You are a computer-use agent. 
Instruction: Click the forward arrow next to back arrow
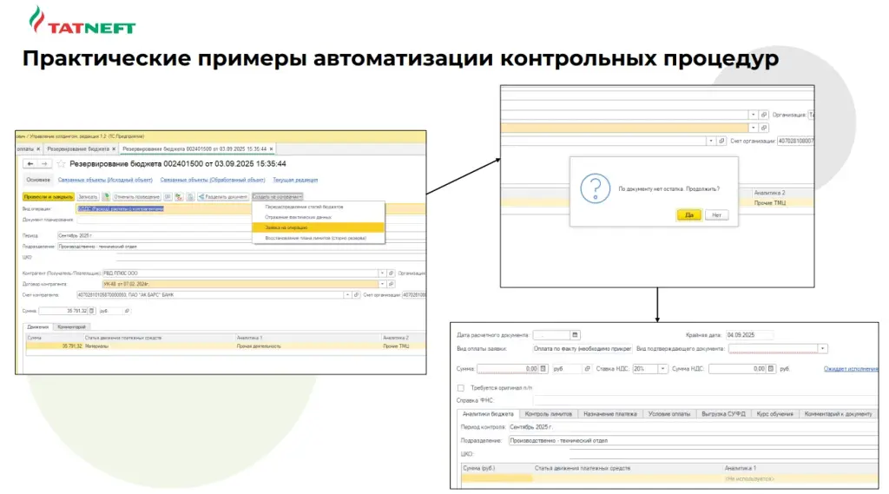pyautogui.click(x=44, y=164)
